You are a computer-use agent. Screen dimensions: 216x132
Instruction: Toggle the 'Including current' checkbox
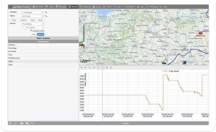tap(32, 31)
